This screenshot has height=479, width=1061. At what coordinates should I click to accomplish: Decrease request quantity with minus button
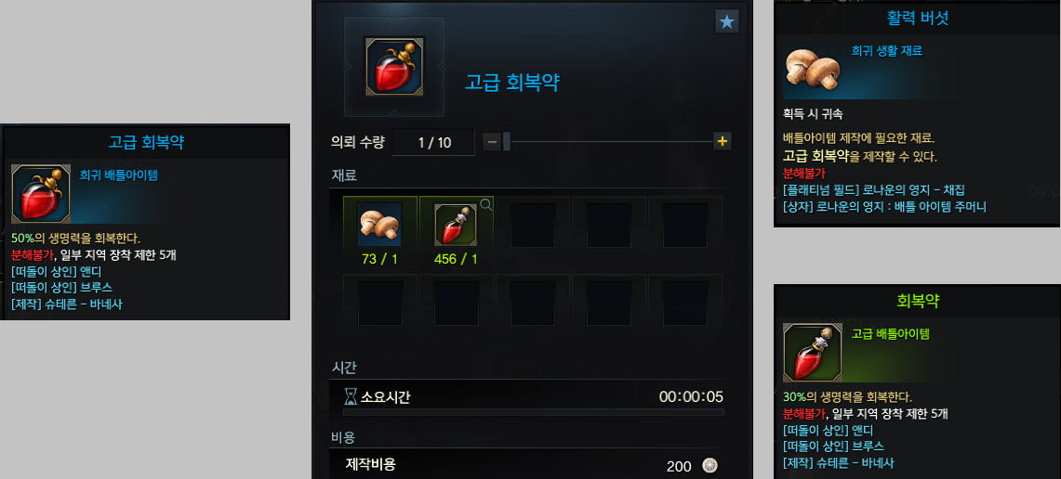[x=493, y=142]
